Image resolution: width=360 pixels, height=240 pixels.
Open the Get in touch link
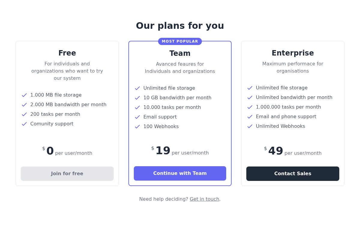coord(204,199)
